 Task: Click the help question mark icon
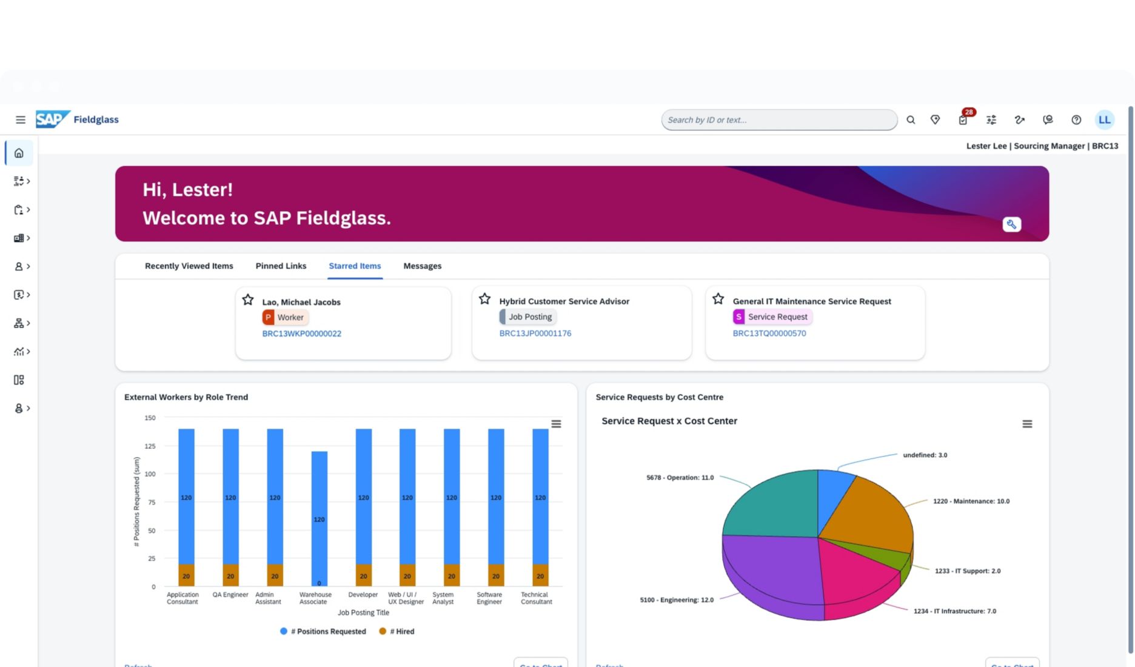pyautogui.click(x=1076, y=119)
